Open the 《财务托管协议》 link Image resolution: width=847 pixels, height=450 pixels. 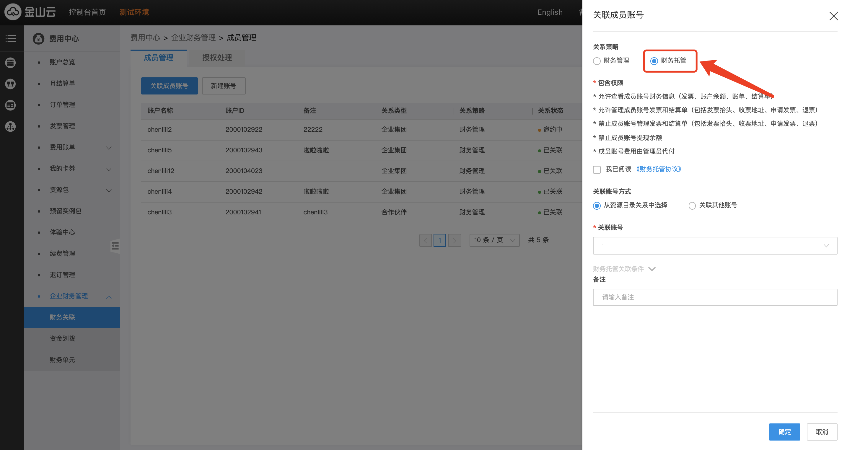point(659,169)
